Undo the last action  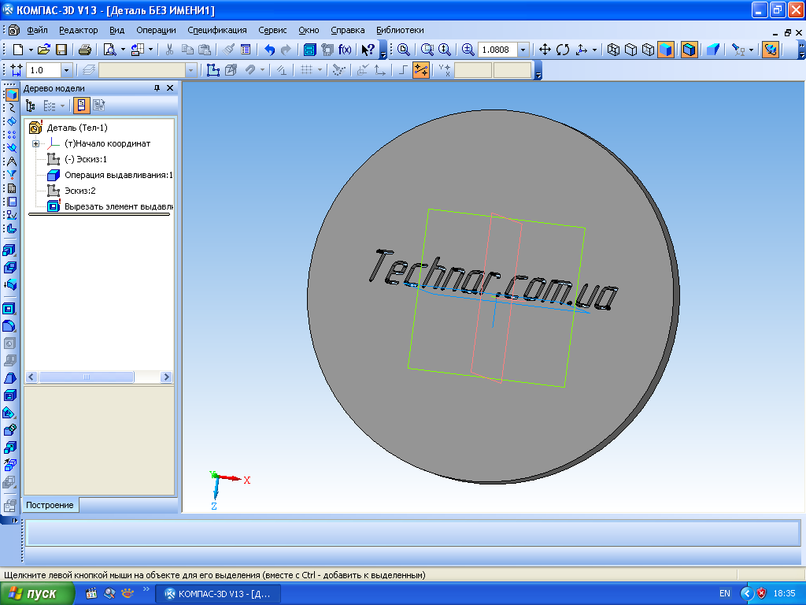point(269,50)
